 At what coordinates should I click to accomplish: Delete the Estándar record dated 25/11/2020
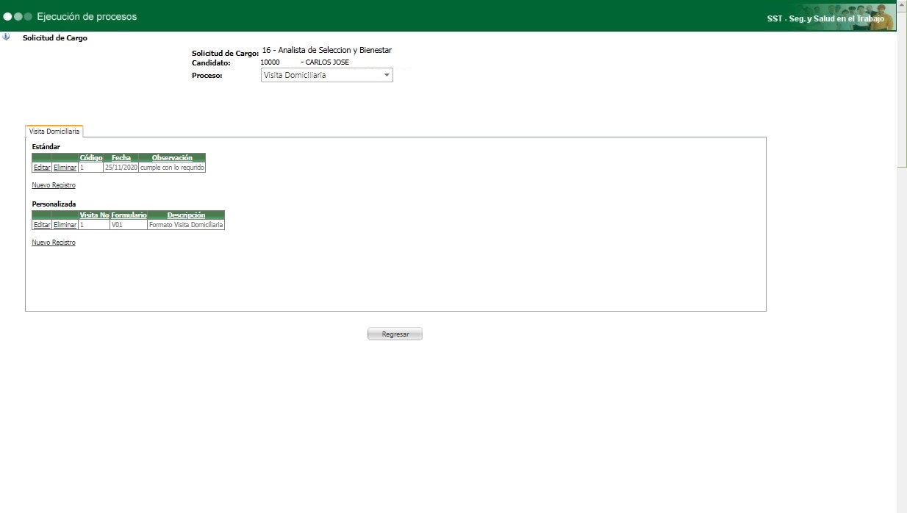point(65,168)
